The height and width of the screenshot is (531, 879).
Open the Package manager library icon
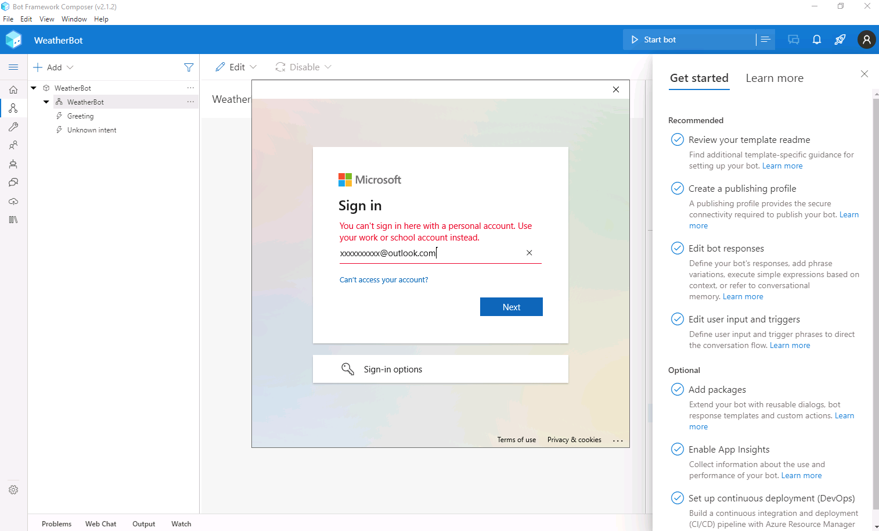[13, 220]
